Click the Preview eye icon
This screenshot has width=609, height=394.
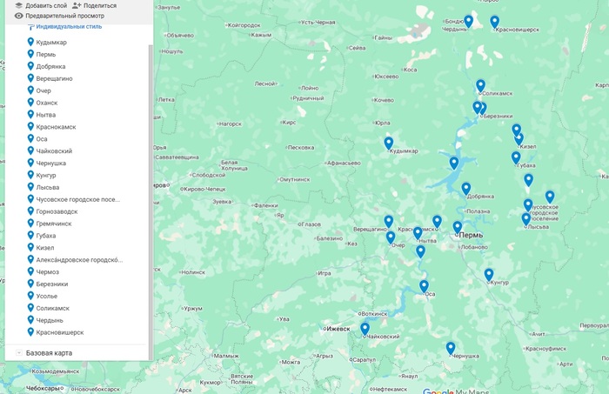18,16
